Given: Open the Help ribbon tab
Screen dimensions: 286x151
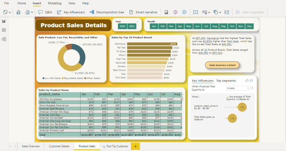Looking at the screenshot, I should pyautogui.click(x=85, y=3).
